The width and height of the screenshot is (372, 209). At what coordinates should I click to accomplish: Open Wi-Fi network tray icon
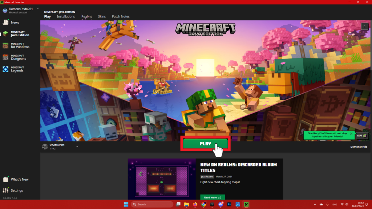tap(342, 204)
